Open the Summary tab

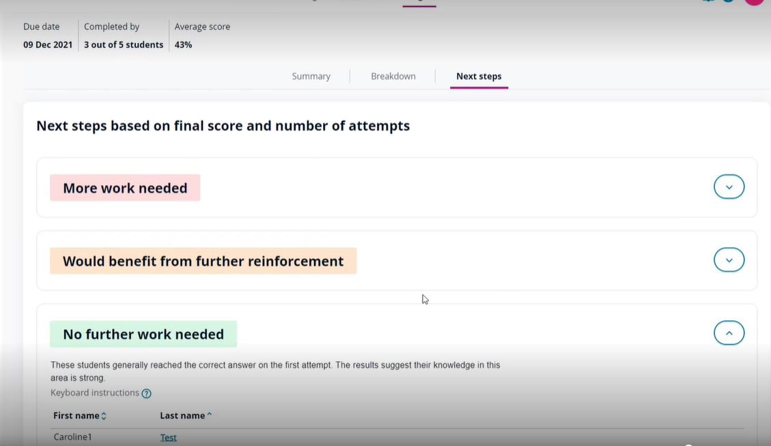point(311,76)
